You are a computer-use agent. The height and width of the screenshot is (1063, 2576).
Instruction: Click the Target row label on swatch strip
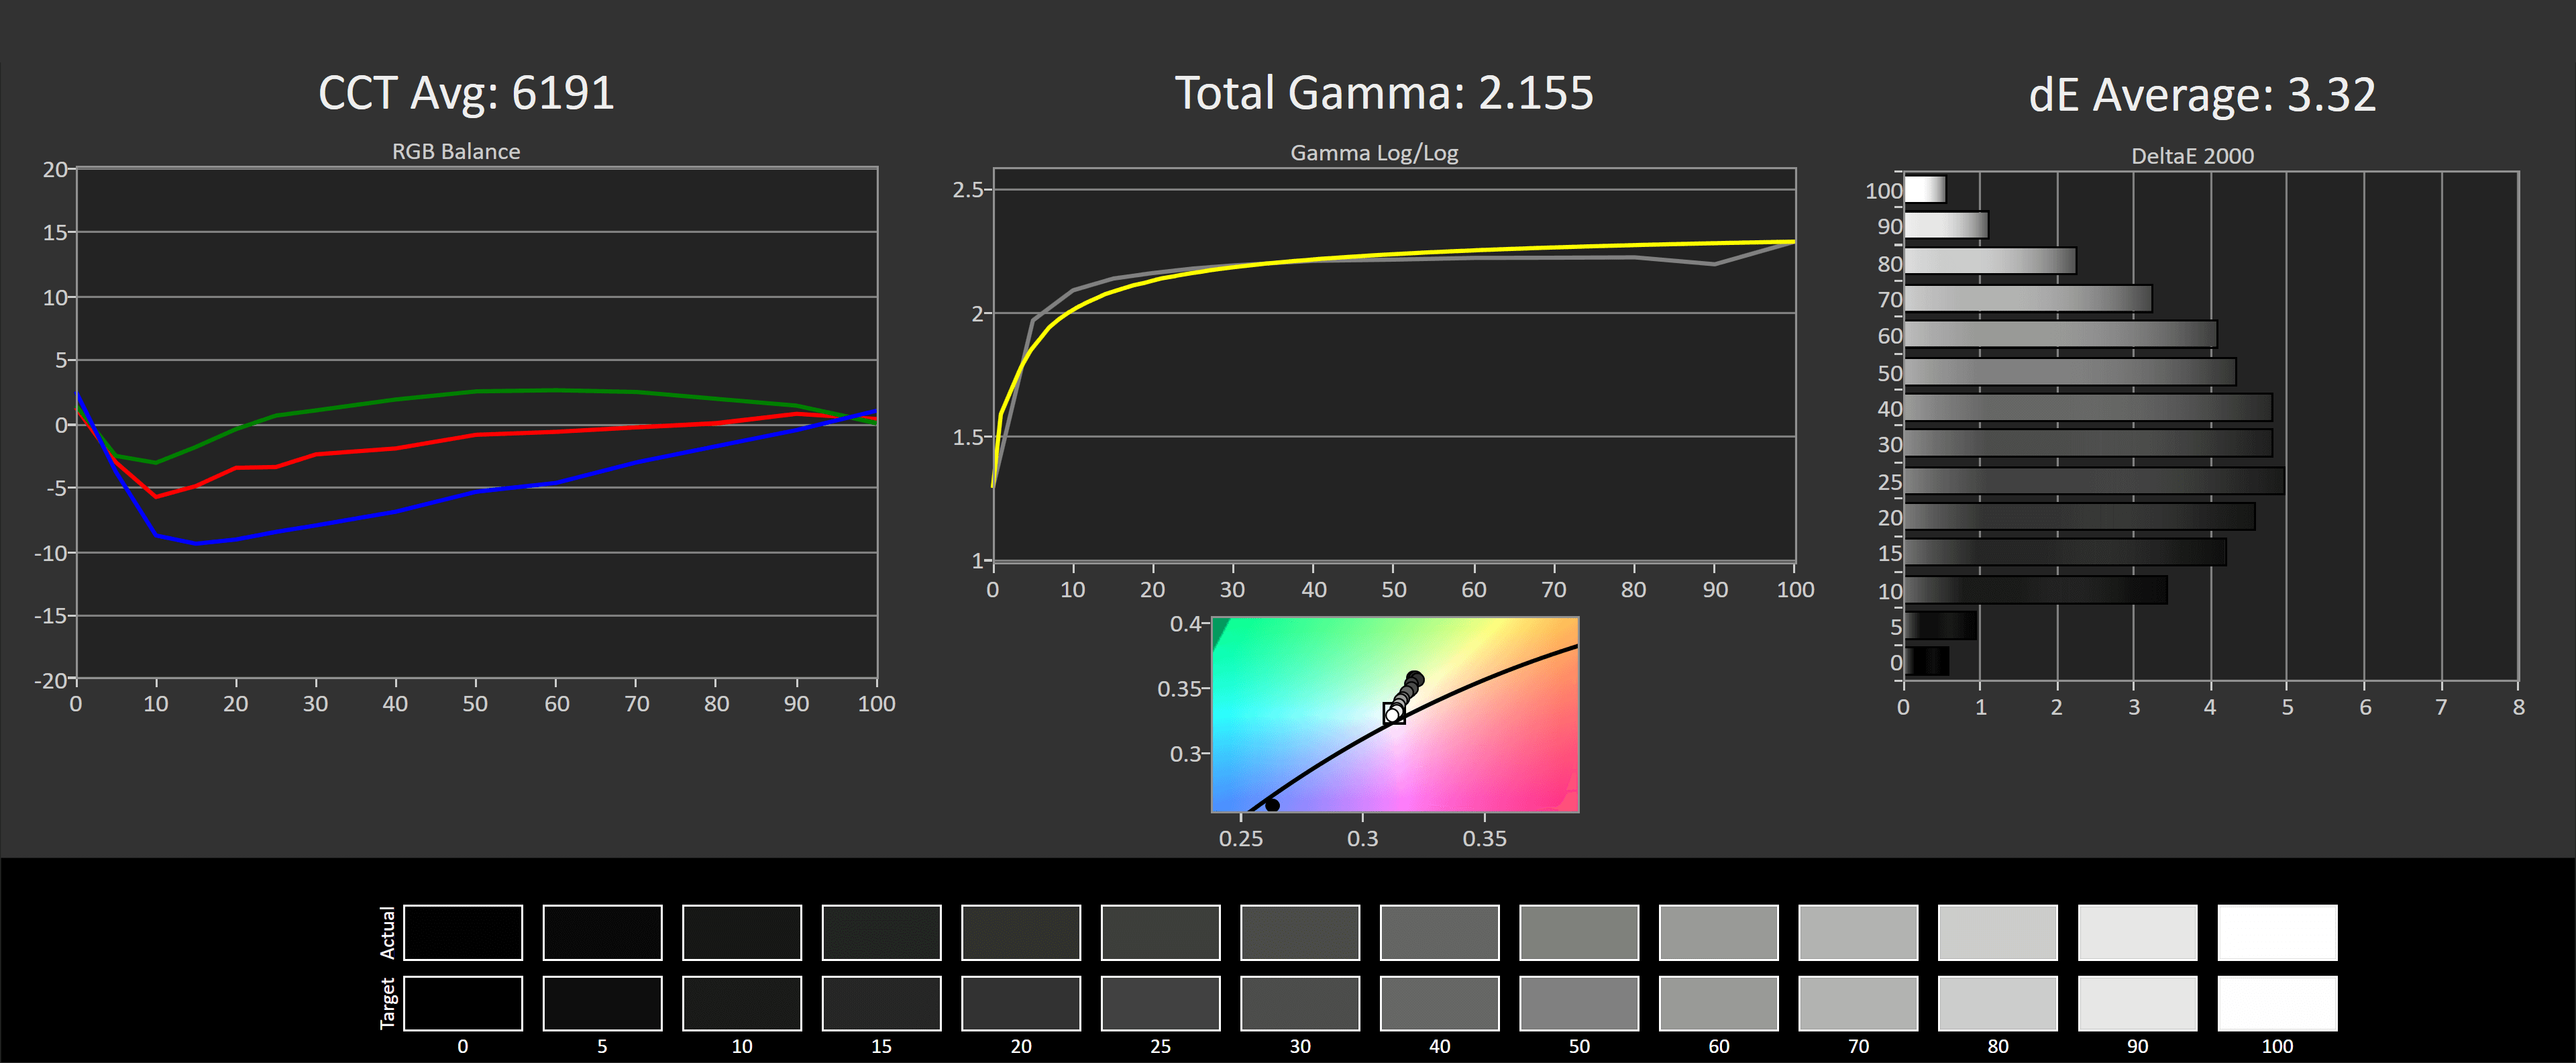point(389,1002)
